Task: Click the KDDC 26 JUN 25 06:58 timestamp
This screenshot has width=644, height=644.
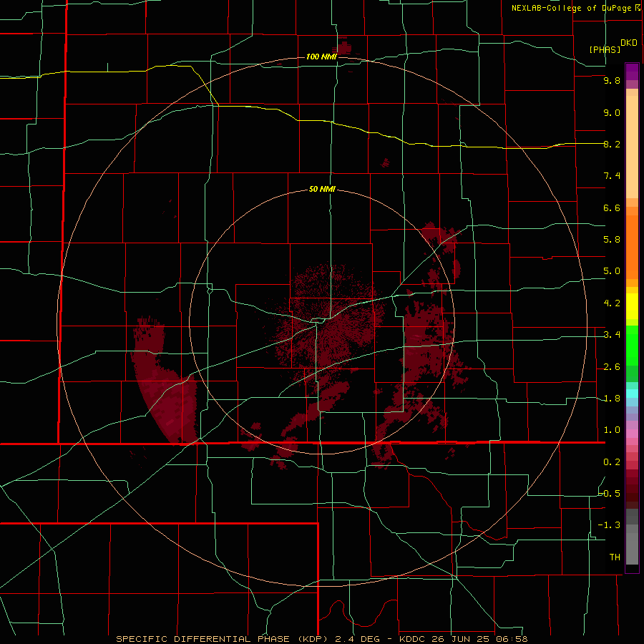Action: tap(463, 639)
